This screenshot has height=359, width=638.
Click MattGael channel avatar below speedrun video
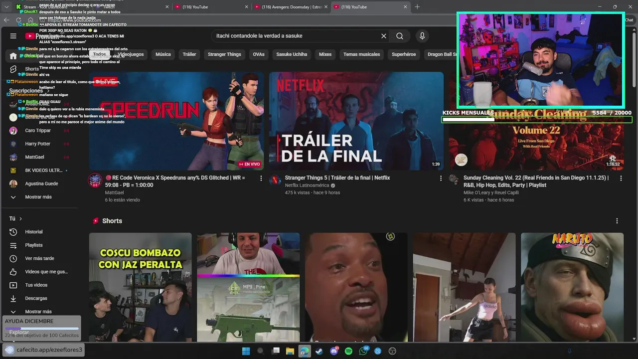tap(95, 180)
